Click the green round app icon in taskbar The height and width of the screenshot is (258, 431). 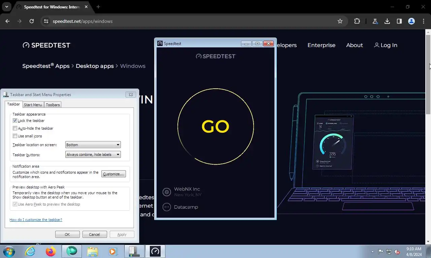pos(72,251)
